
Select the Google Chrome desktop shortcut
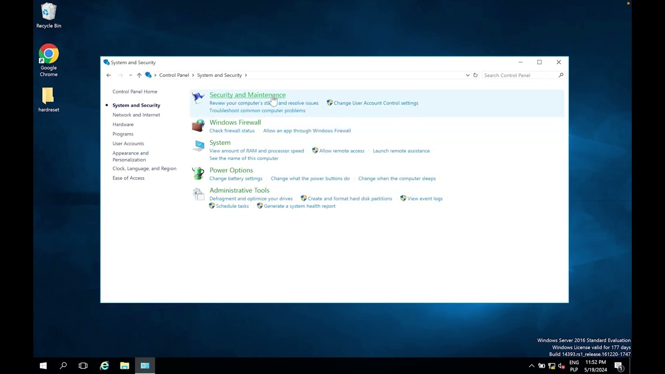49,61
